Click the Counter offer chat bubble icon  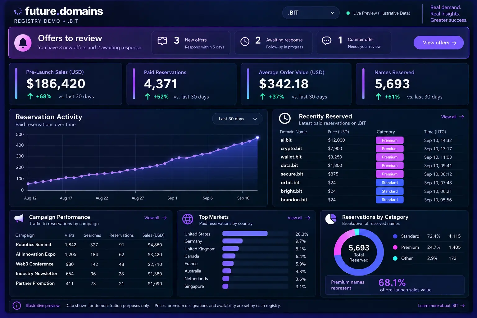point(327,41)
